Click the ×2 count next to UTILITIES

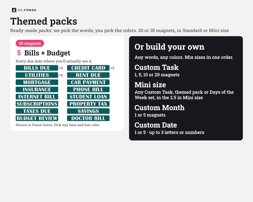[61, 75]
